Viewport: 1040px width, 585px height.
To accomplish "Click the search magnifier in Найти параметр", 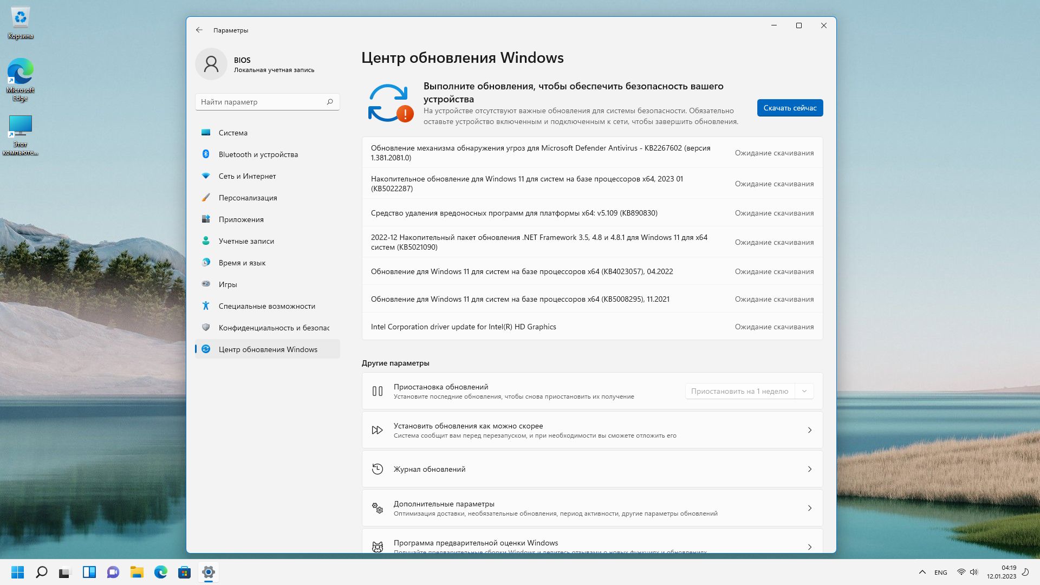I will pyautogui.click(x=330, y=102).
